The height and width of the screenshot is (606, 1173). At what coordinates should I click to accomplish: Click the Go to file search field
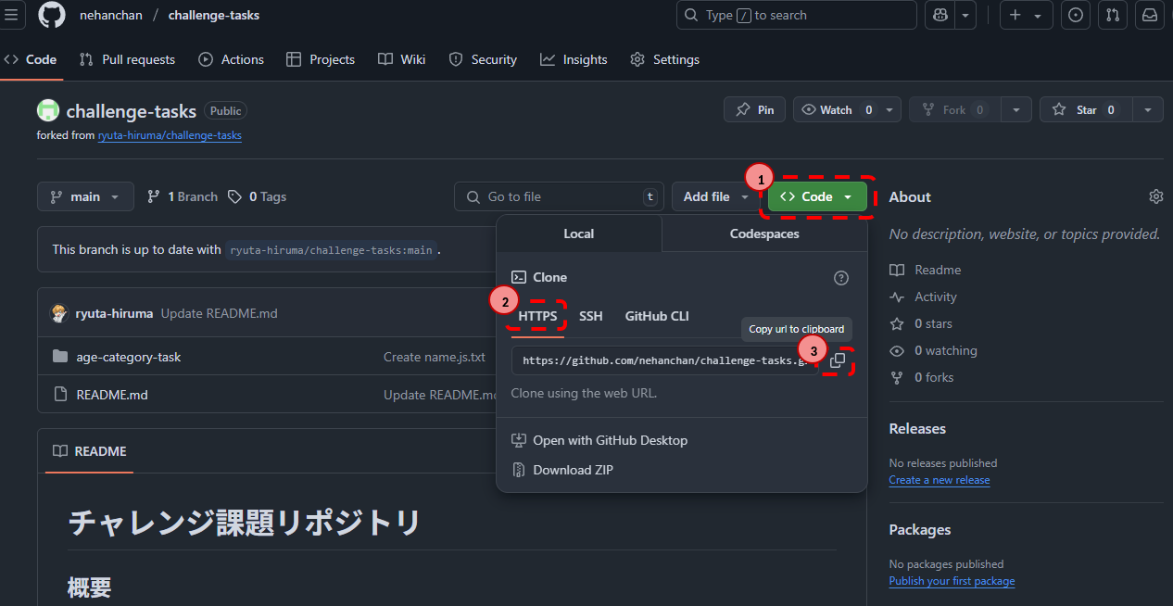coord(559,196)
